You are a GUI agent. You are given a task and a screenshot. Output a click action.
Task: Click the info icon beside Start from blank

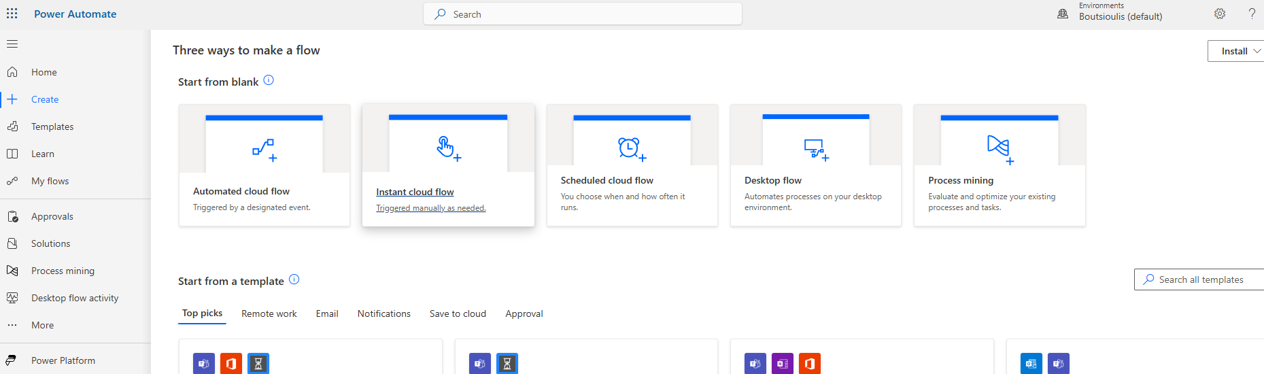[x=269, y=80]
